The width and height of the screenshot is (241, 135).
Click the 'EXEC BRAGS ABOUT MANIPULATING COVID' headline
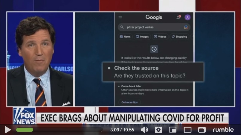(x=132, y=118)
